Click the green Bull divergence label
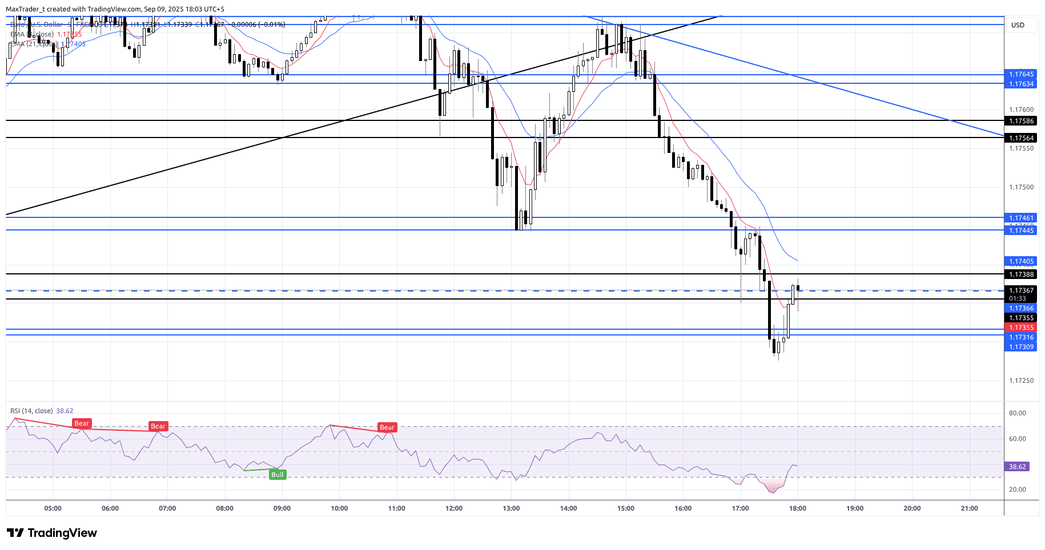Image resolution: width=1045 pixels, height=550 pixels. pos(277,475)
